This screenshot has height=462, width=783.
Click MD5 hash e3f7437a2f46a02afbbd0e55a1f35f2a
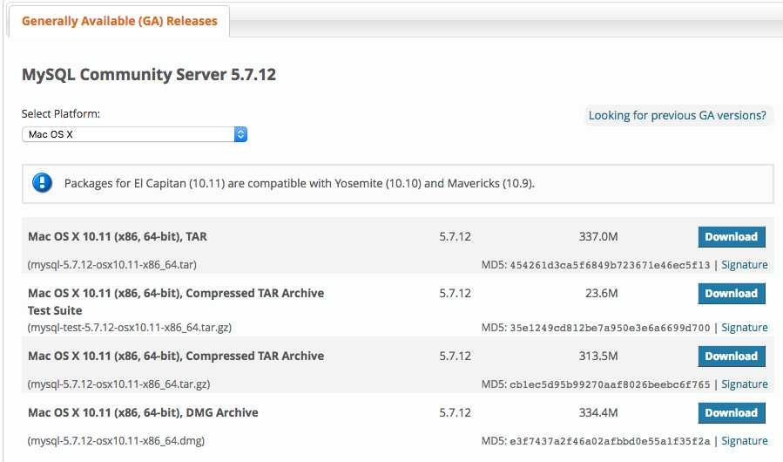610,441
